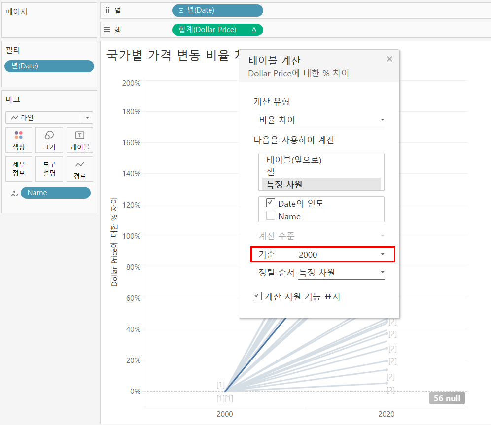Toggle the Date의 연도 checkbox
The image size is (491, 425).
coord(271,203)
